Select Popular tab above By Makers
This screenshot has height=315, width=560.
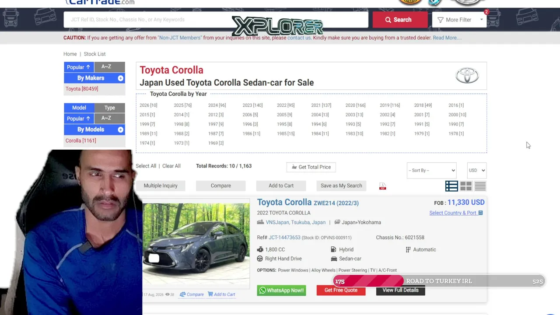coord(79,67)
